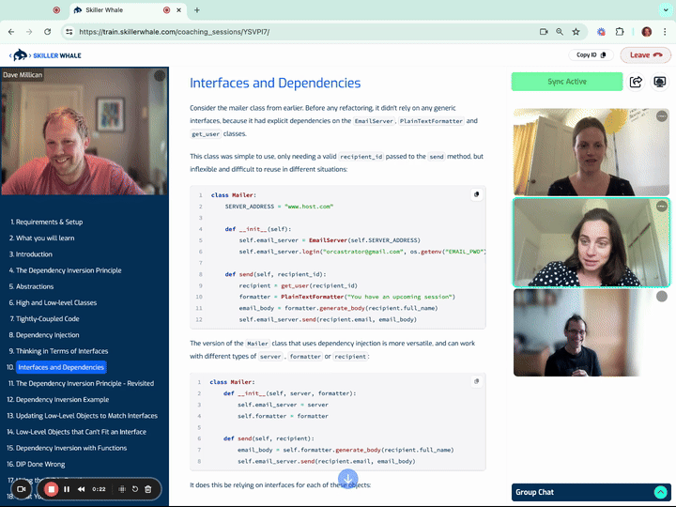Open Chrome three-dot menu
Screen dimensions: 676x507
click(665, 32)
